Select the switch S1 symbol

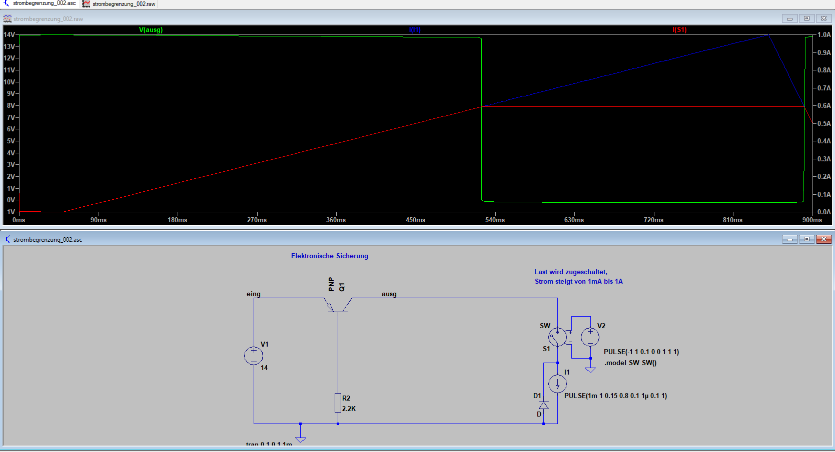557,337
